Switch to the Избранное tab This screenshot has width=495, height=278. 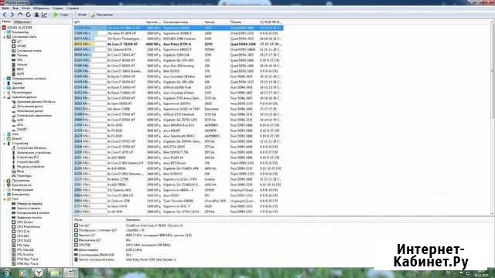(22, 22)
